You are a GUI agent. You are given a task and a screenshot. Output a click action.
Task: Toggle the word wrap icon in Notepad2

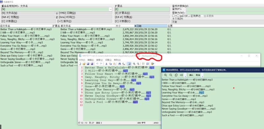[129, 64]
